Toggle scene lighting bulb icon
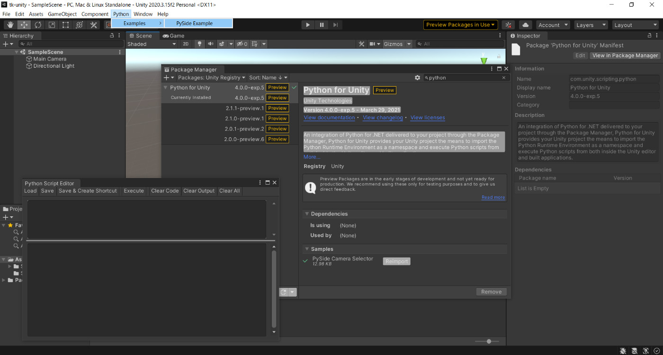This screenshot has width=663, height=355. (199, 44)
